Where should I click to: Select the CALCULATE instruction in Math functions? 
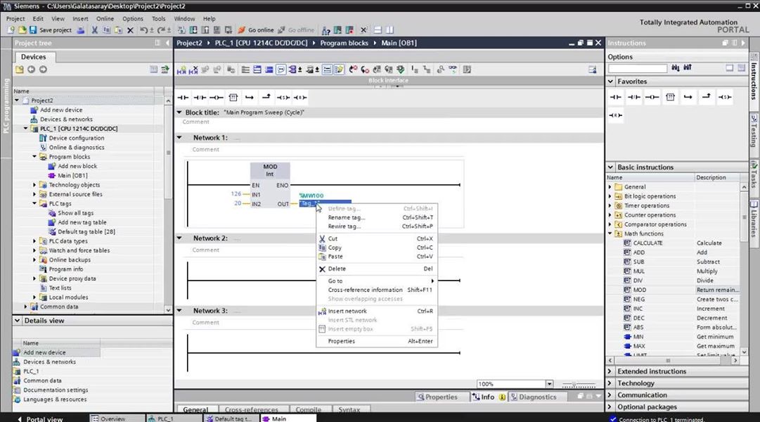pos(648,243)
